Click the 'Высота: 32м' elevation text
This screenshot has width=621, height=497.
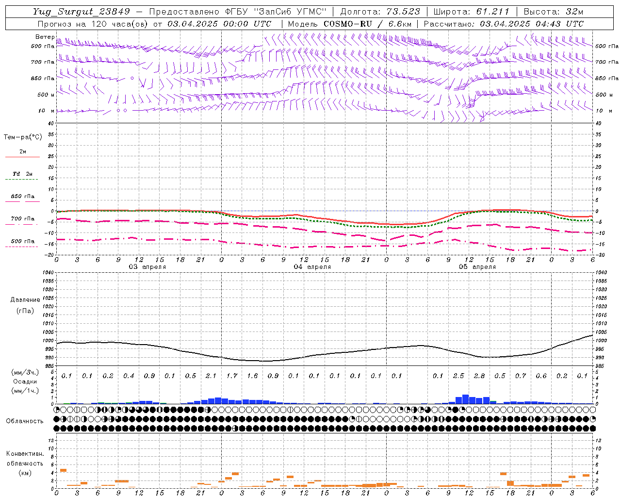(554, 12)
